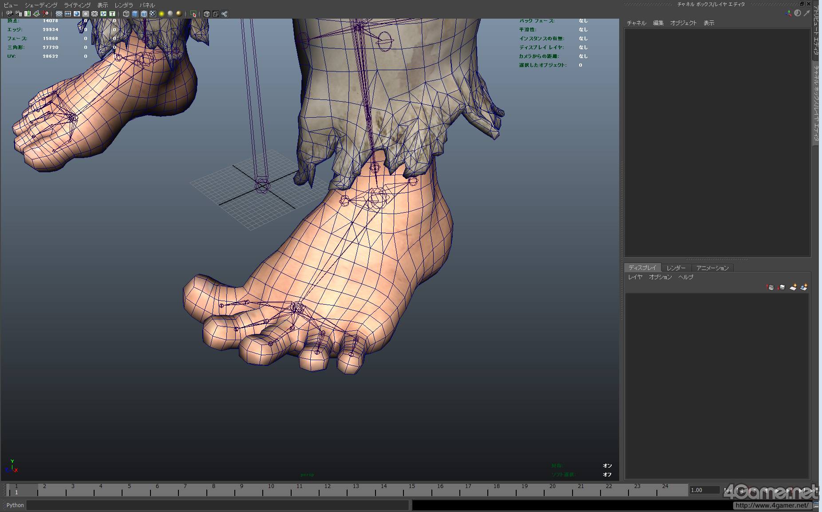The height and width of the screenshot is (512, 822).
Task: Create layer from selected objects icon
Action: pyautogui.click(x=804, y=287)
